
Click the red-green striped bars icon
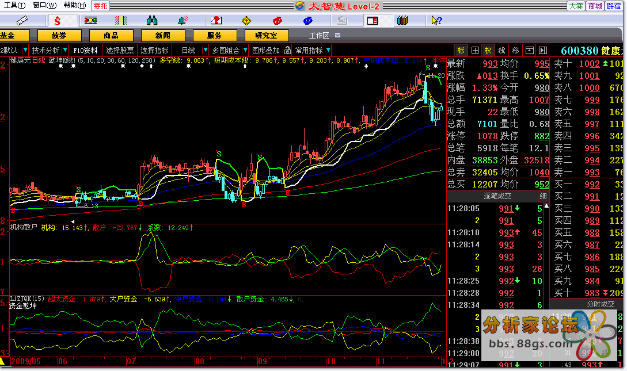121,20
